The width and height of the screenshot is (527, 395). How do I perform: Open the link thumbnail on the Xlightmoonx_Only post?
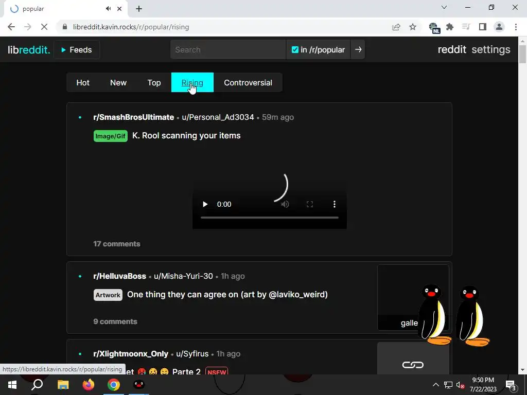(413, 358)
